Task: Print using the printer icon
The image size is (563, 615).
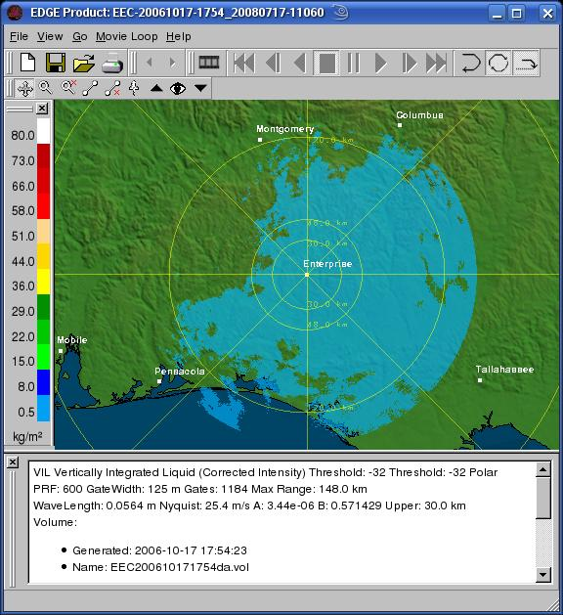Action: [x=112, y=63]
